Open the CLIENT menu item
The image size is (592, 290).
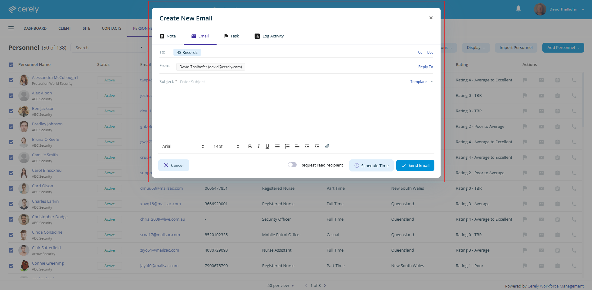[x=65, y=28]
